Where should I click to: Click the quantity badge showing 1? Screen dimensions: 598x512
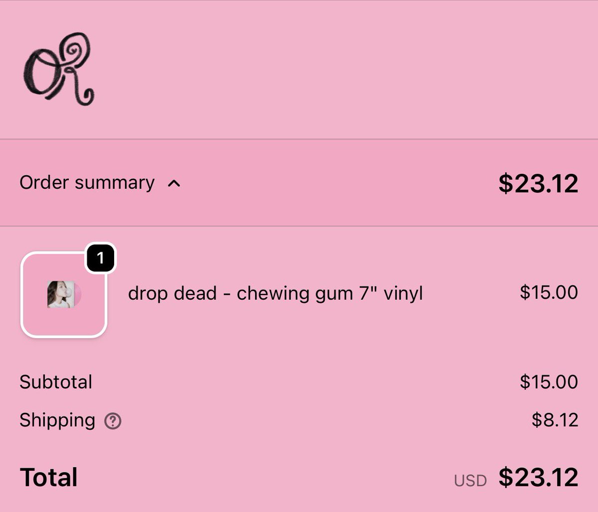(x=101, y=258)
